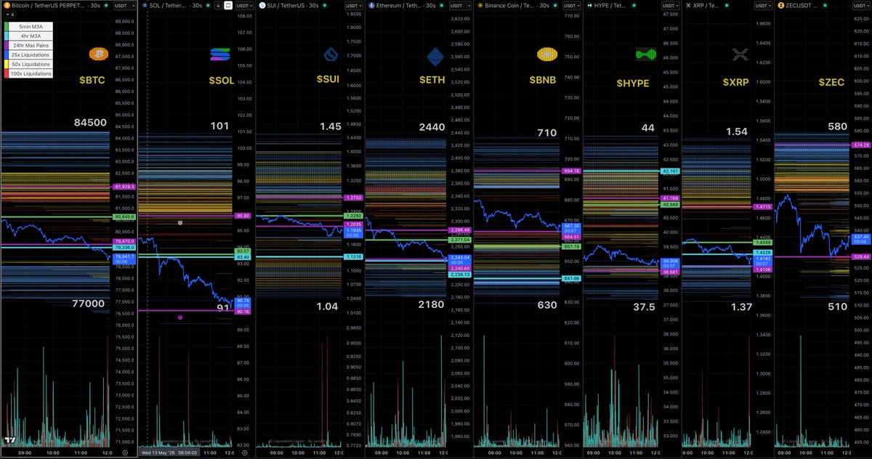Open time axis settings gear on the Bitcoin chart
The height and width of the screenshot is (459, 872).
(x=124, y=452)
